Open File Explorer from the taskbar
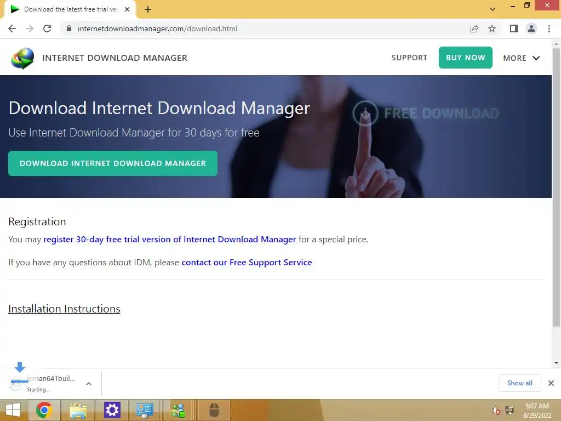561x421 pixels. (x=78, y=410)
